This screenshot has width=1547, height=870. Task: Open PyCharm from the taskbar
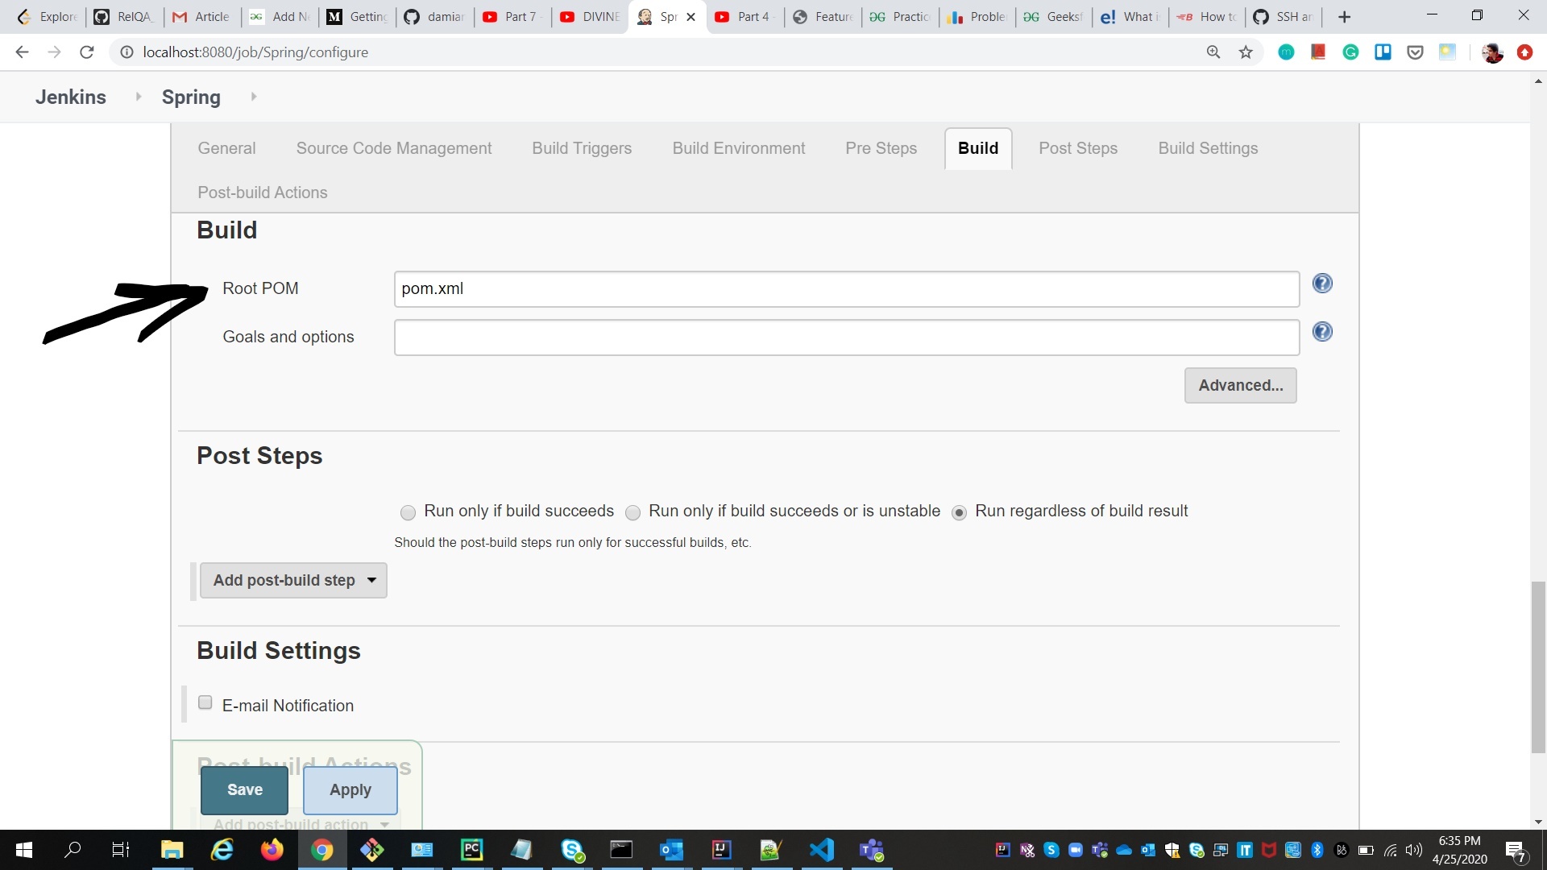tap(471, 850)
